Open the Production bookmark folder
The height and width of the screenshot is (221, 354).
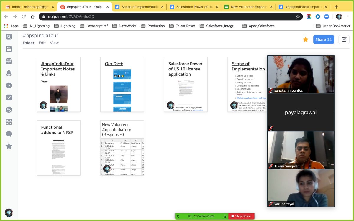153,26
